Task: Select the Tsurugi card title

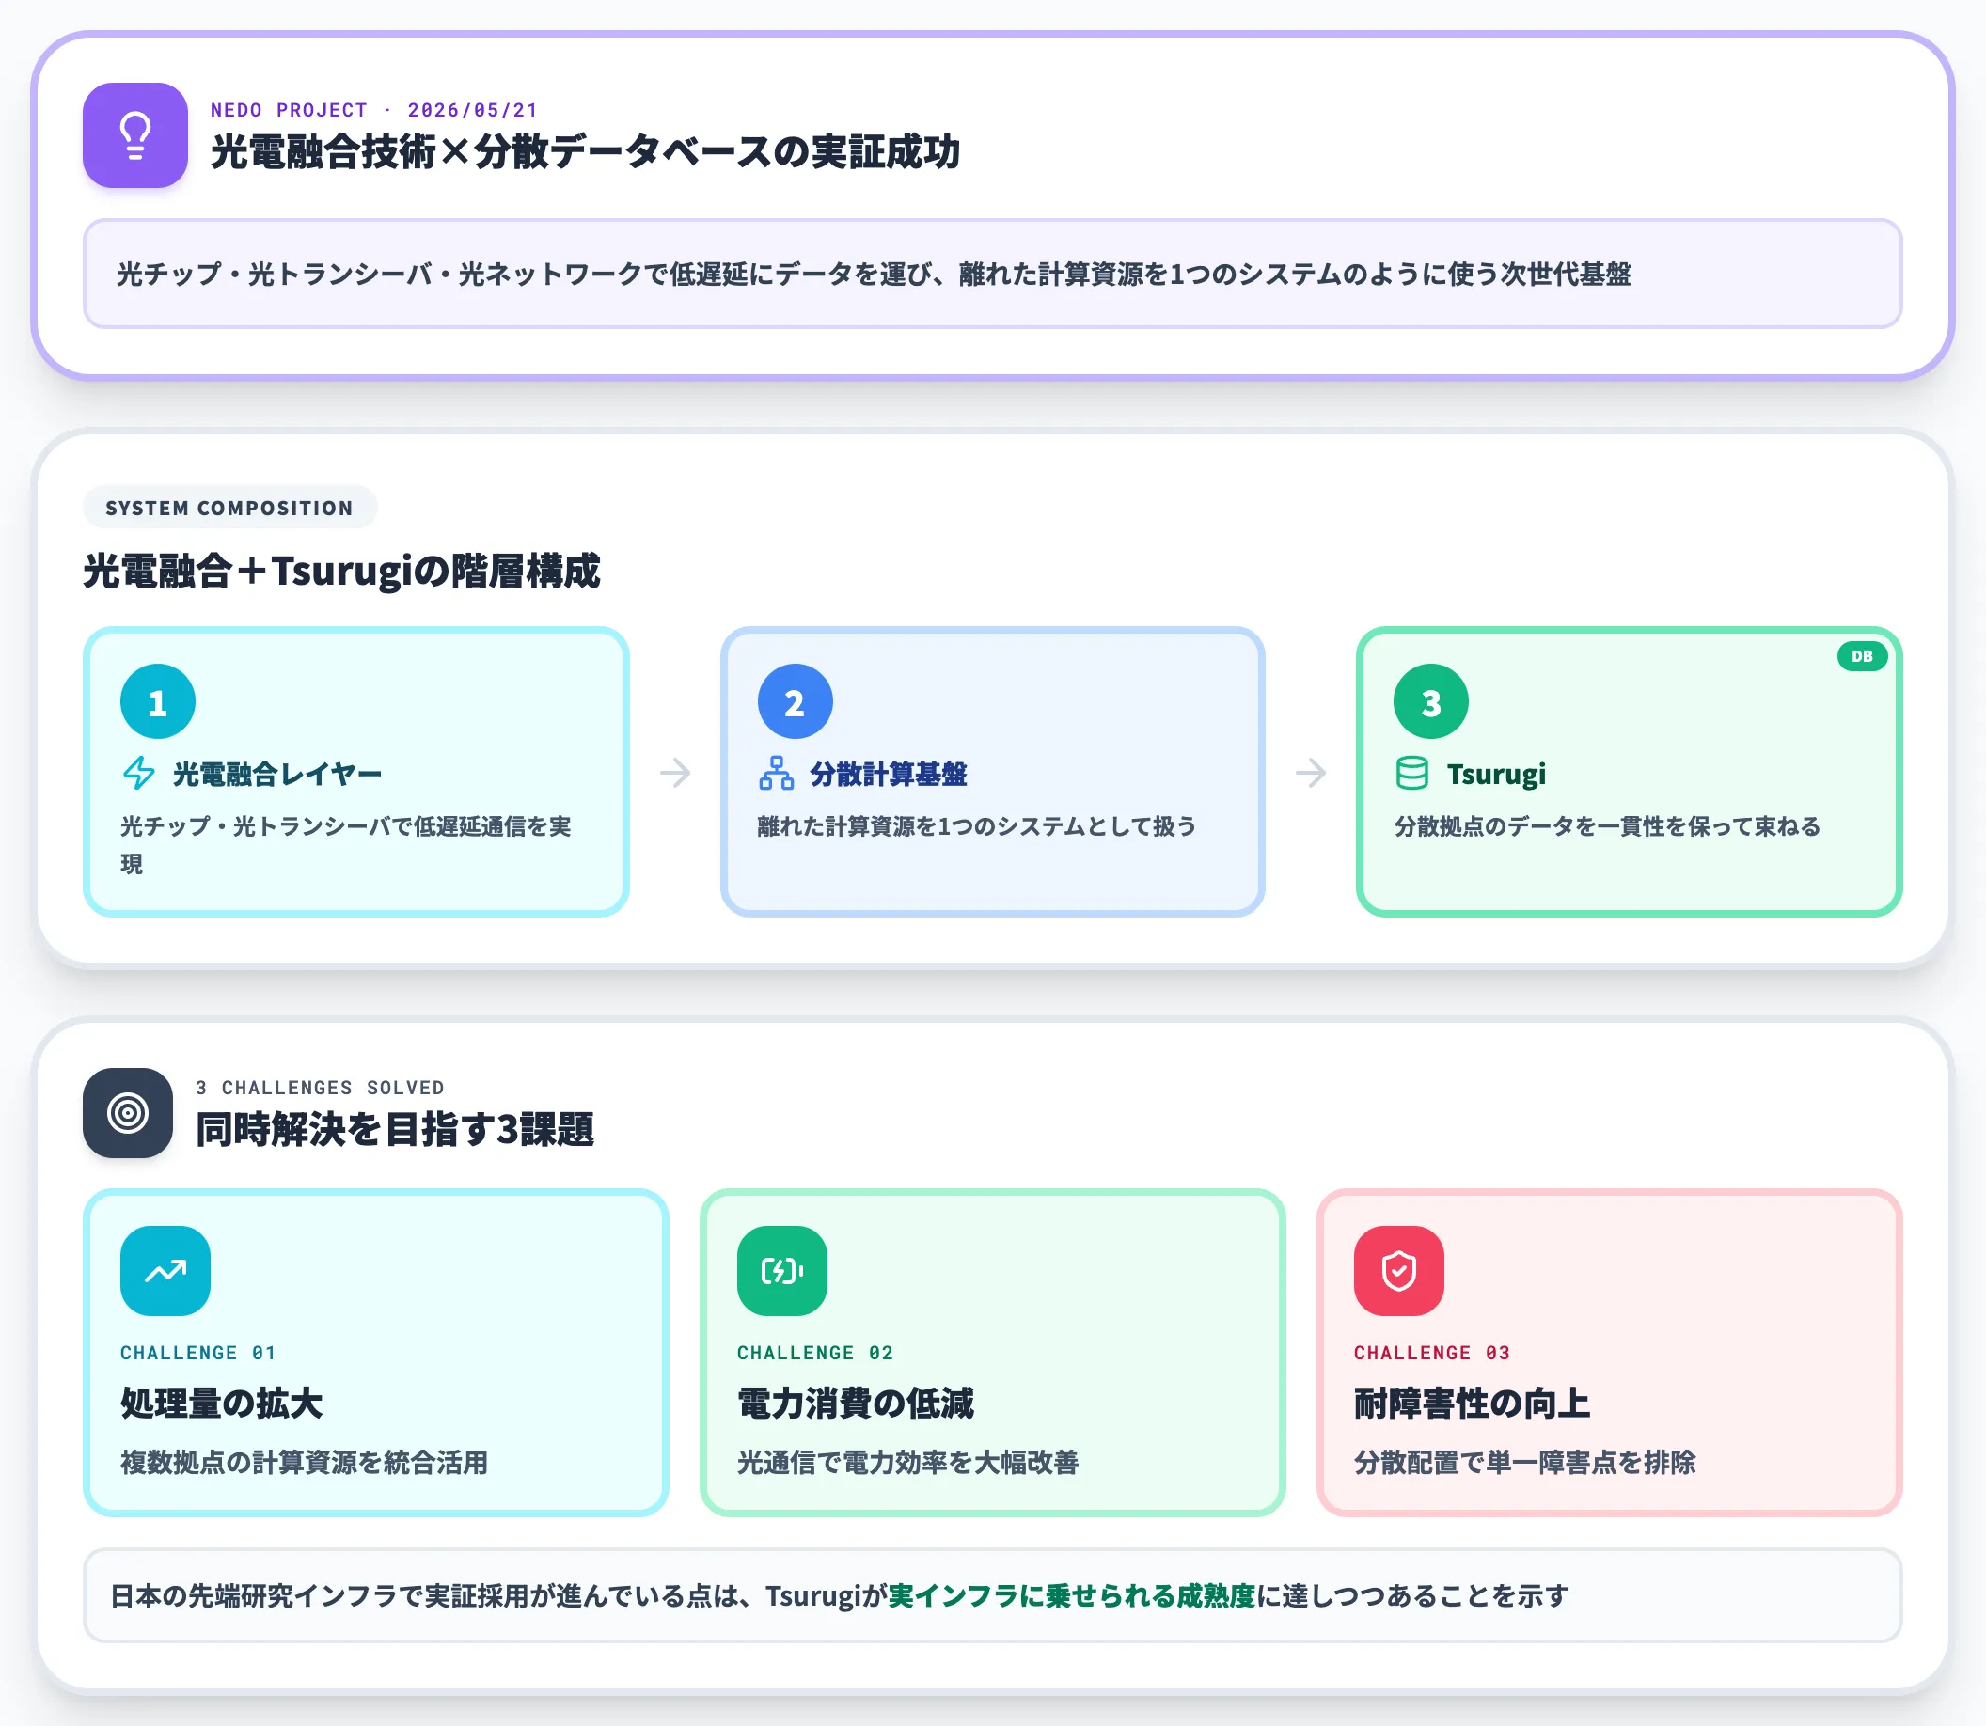Action: (1496, 774)
